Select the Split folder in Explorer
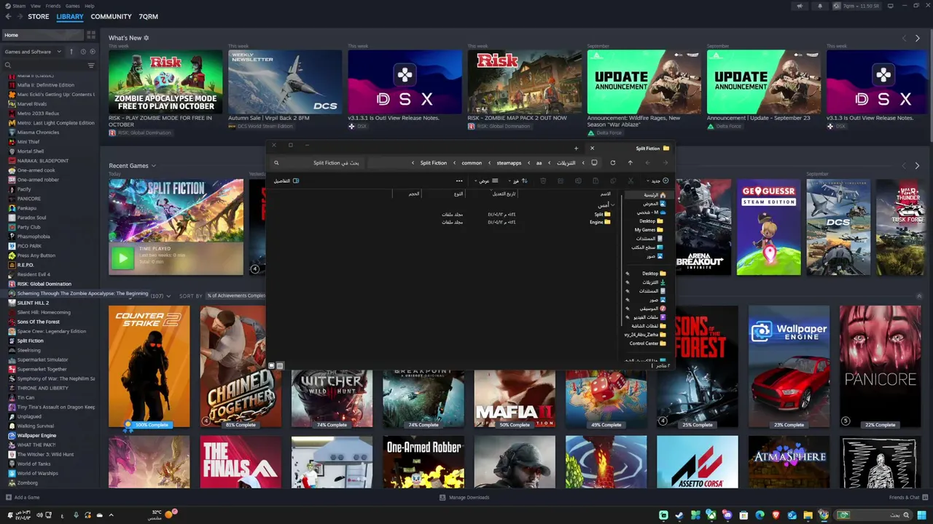Image resolution: width=933 pixels, height=524 pixels. point(603,215)
